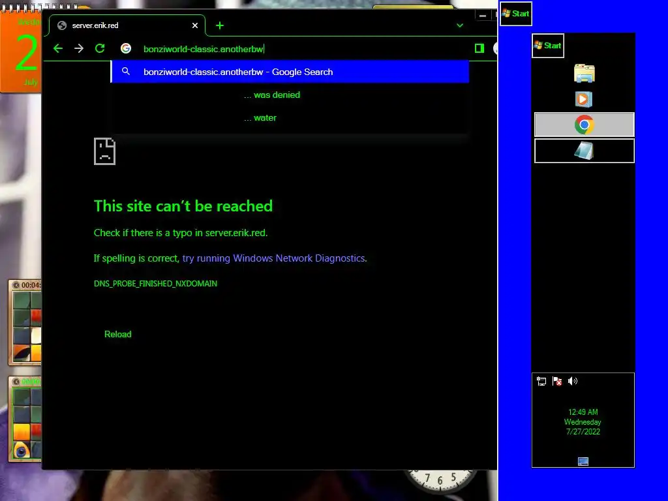668x501 pixels.
Task: Open the notepad-like app in the taskbar
Action: [584, 151]
